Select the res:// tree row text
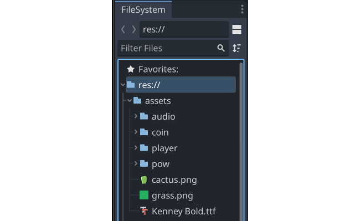This screenshot has height=221, width=360. point(149,85)
